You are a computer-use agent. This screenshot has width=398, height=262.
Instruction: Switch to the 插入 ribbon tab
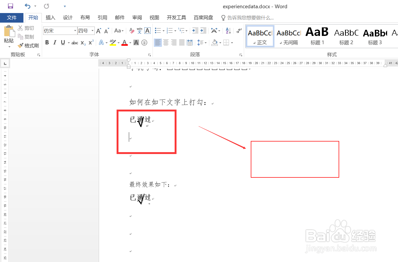click(x=50, y=18)
